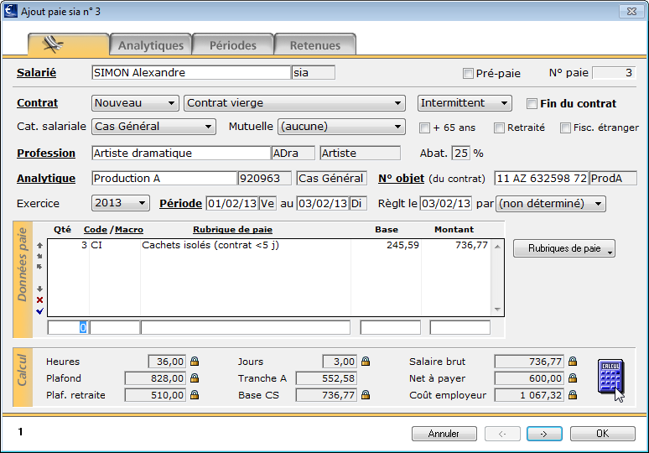The width and height of the screenshot is (649, 453).
Task: Click the Rubrique de paie header link
Action: (232, 229)
